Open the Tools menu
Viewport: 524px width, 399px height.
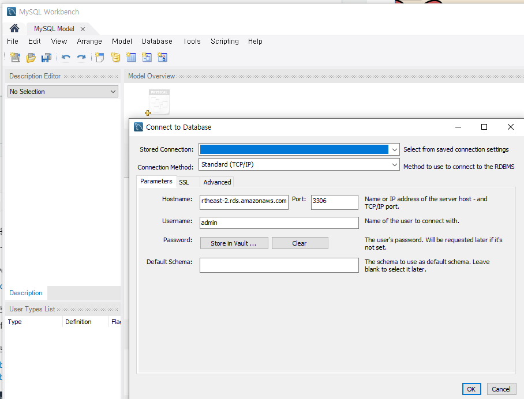pos(192,42)
